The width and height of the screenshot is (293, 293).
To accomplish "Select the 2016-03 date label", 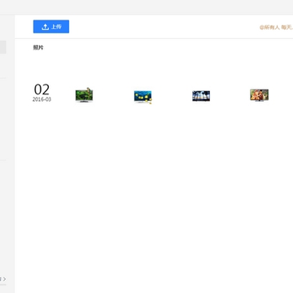I will coord(42,99).
